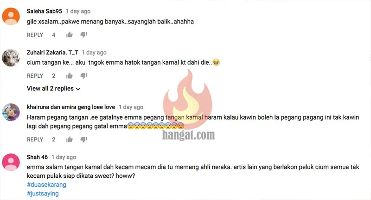The width and height of the screenshot is (371, 200).
Task: Thumbs up Zuhairi Zakaria's comment
Action: coord(69,76)
